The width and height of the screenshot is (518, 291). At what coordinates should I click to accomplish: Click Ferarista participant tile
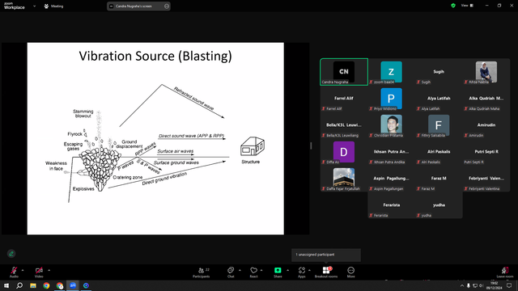click(x=391, y=205)
